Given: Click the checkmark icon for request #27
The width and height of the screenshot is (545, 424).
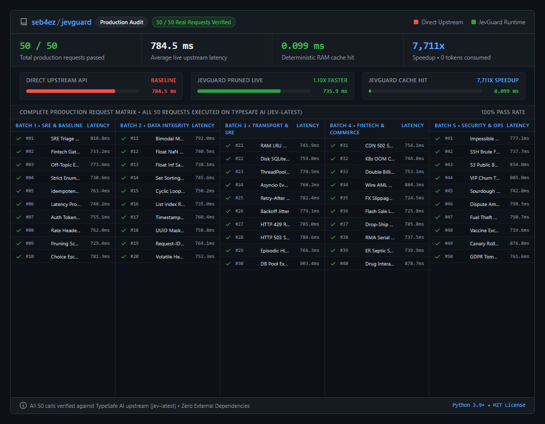Looking at the screenshot, I should click(228, 224).
